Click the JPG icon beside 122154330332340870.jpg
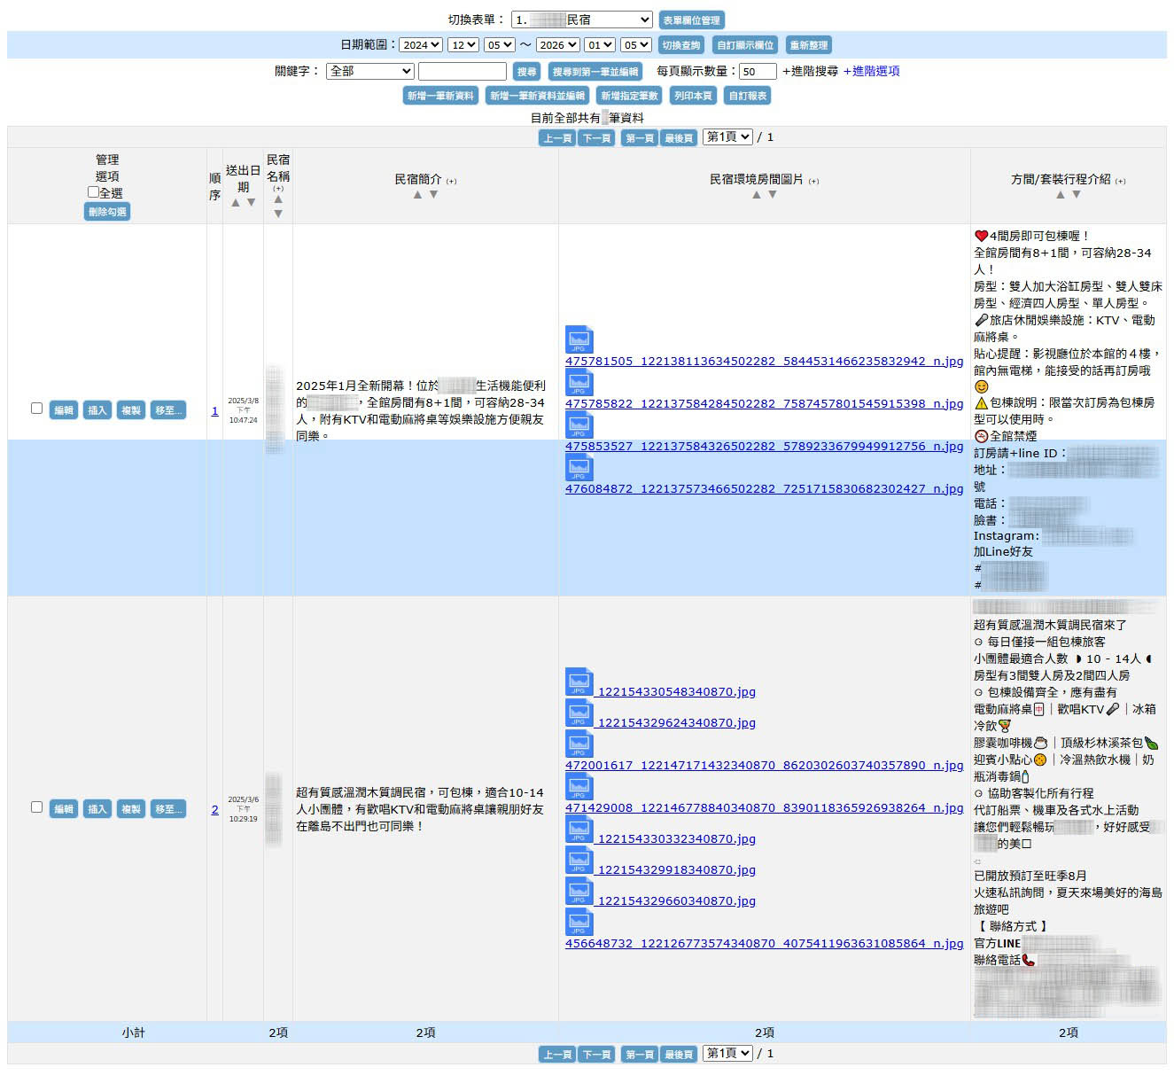Image resolution: width=1174 pixels, height=1083 pixels. [x=579, y=830]
